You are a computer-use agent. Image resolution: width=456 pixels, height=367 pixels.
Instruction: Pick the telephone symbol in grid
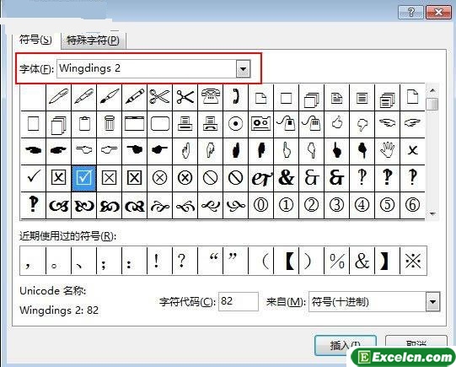pyautogui.click(x=210, y=97)
